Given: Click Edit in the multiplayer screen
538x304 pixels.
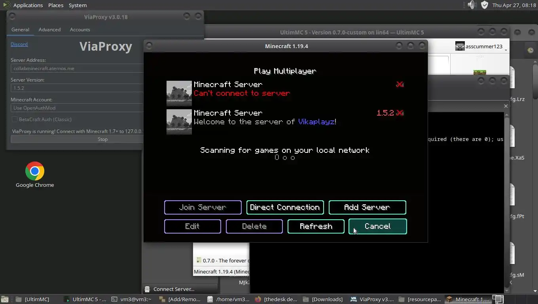Looking at the screenshot, I should tap(192, 226).
